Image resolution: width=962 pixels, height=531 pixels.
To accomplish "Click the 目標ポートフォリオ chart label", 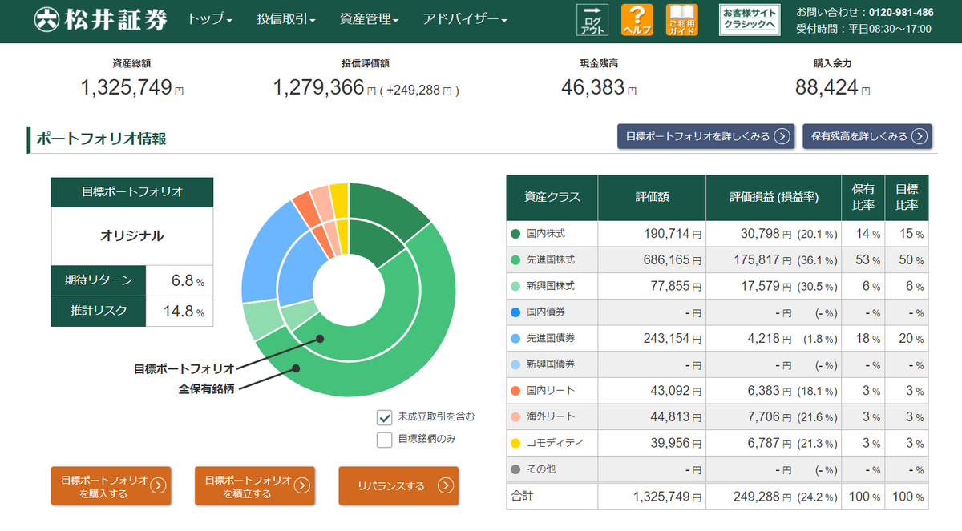I will [184, 369].
